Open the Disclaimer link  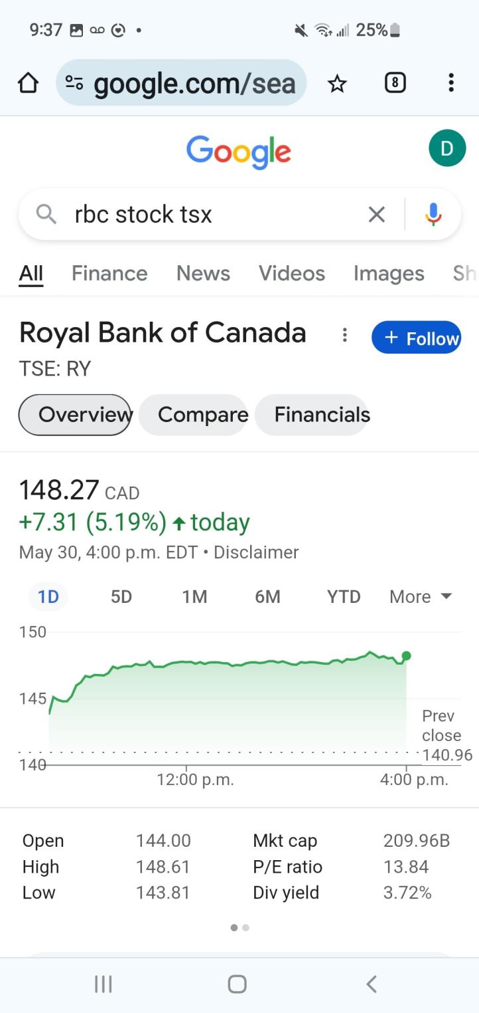tap(256, 552)
